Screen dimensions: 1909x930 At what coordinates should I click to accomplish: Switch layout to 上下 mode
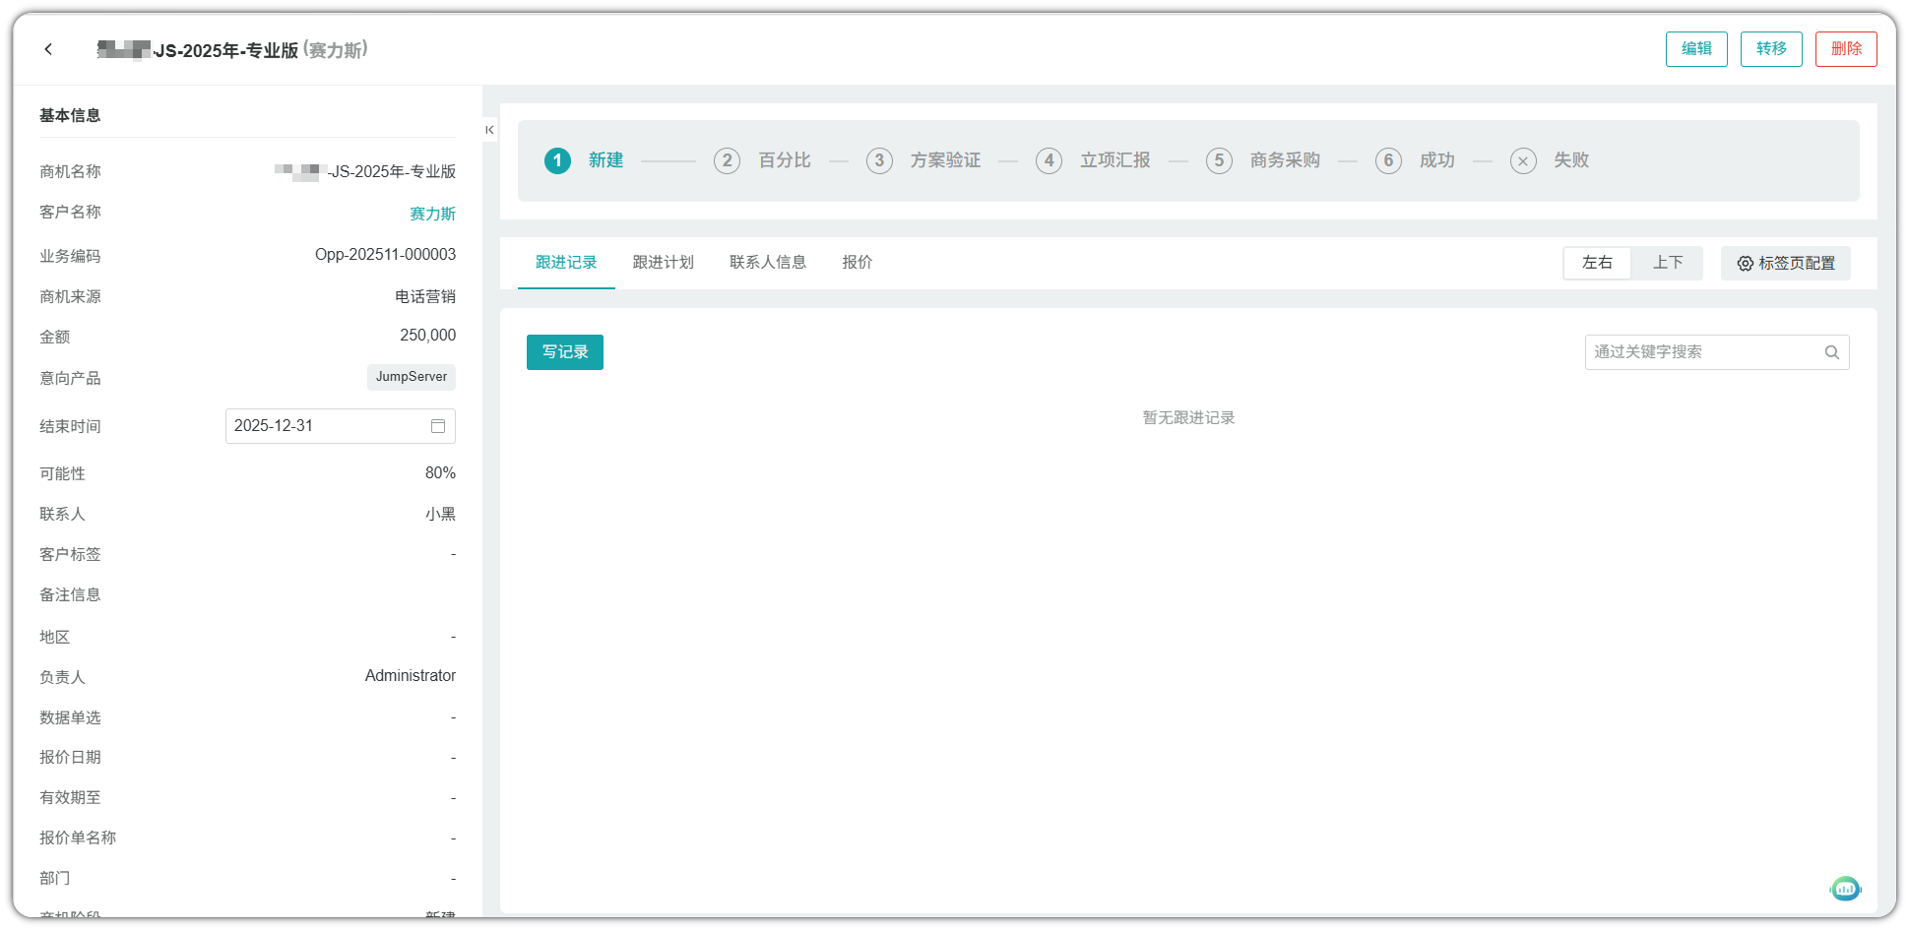click(1667, 263)
